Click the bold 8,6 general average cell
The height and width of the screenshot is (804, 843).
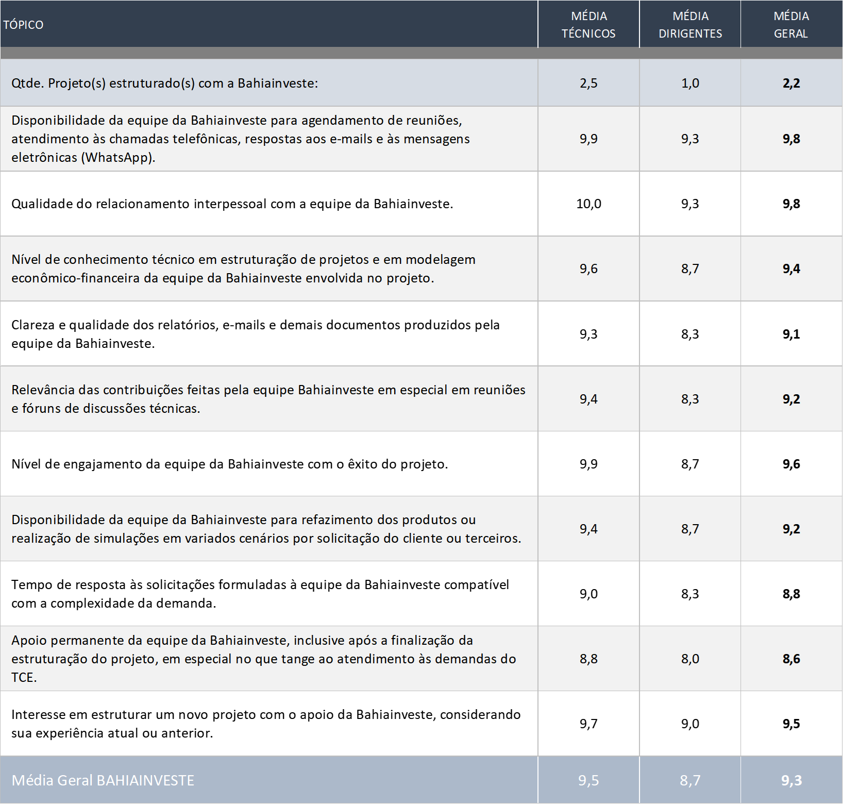791,659
